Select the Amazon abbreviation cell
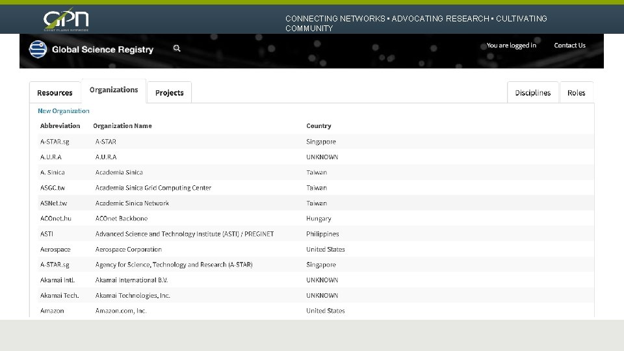 click(52, 311)
